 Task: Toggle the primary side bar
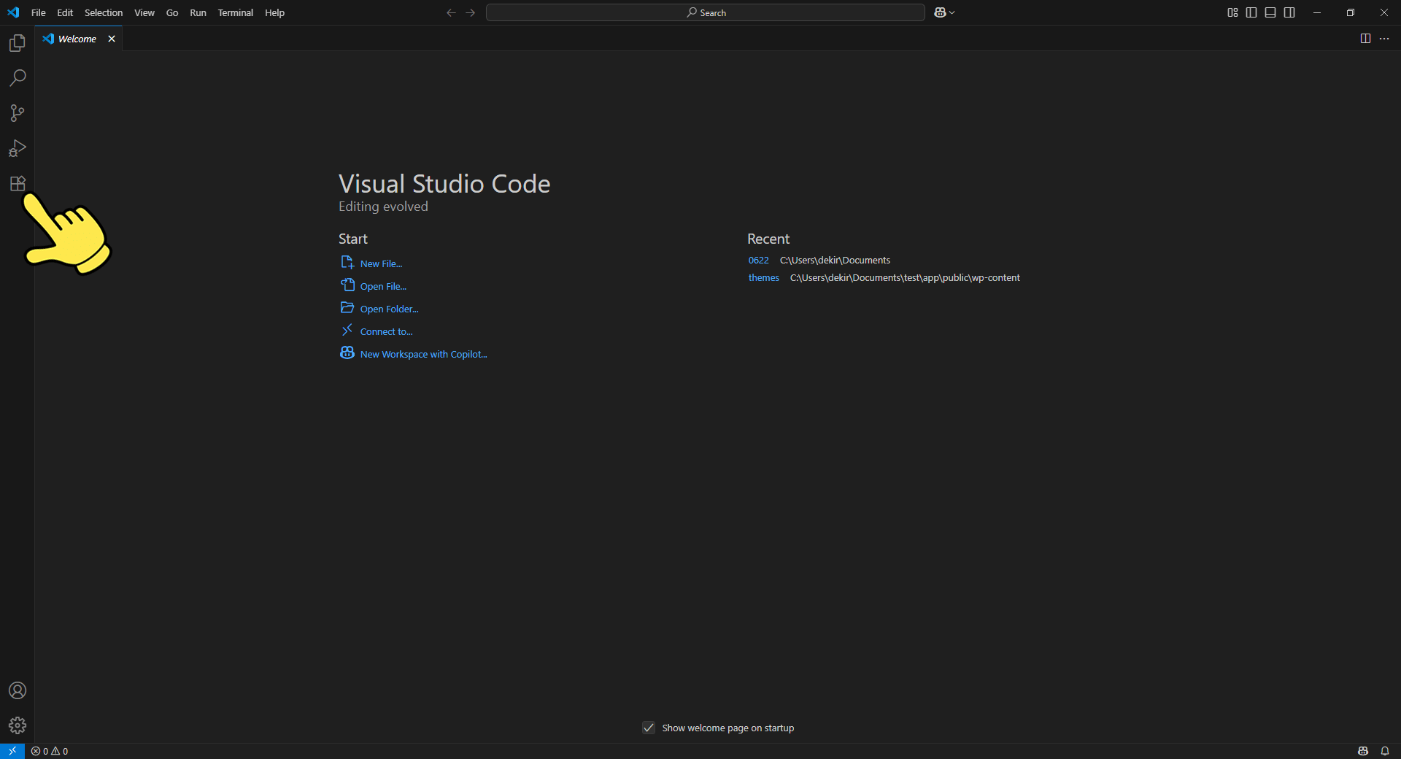point(1251,12)
